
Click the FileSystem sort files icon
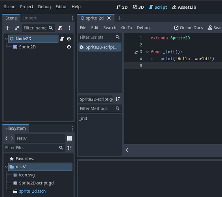(69, 148)
